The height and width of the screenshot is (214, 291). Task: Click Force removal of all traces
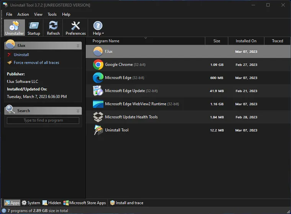pos(36,62)
